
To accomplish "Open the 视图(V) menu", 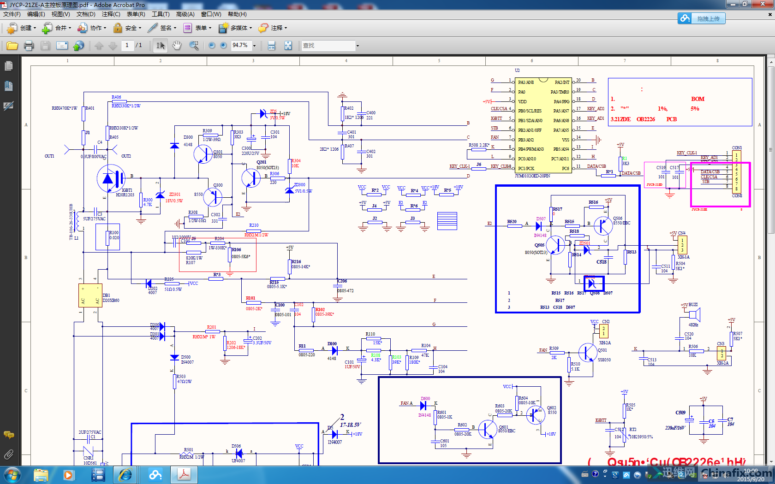I will (60, 14).
